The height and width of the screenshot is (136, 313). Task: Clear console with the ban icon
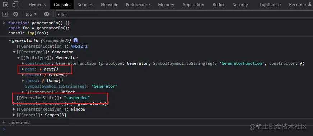click(x=15, y=14)
